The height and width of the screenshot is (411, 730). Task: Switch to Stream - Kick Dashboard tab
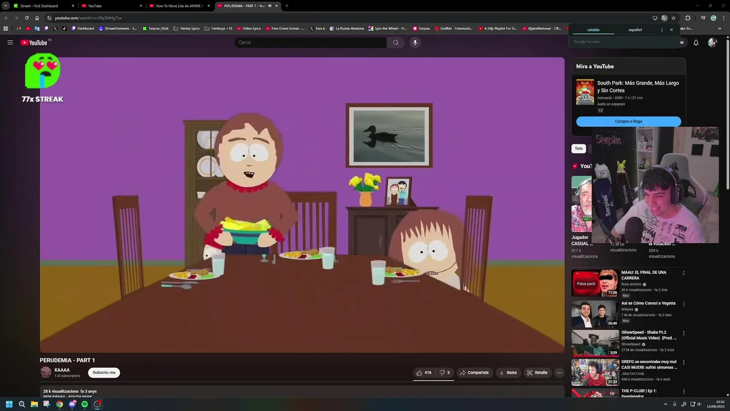coord(44,6)
